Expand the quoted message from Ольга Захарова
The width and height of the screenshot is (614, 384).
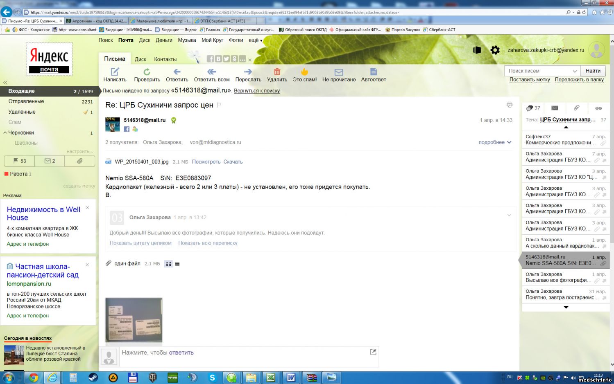coord(509,215)
